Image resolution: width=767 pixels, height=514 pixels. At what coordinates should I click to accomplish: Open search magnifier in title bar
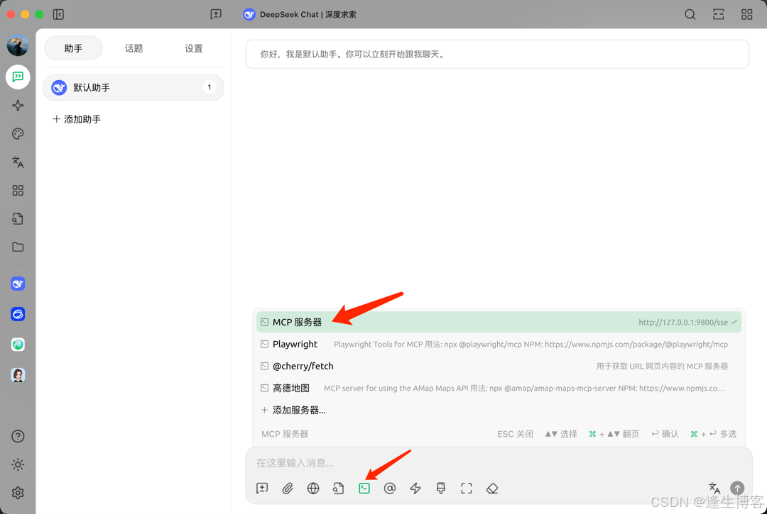coord(690,15)
